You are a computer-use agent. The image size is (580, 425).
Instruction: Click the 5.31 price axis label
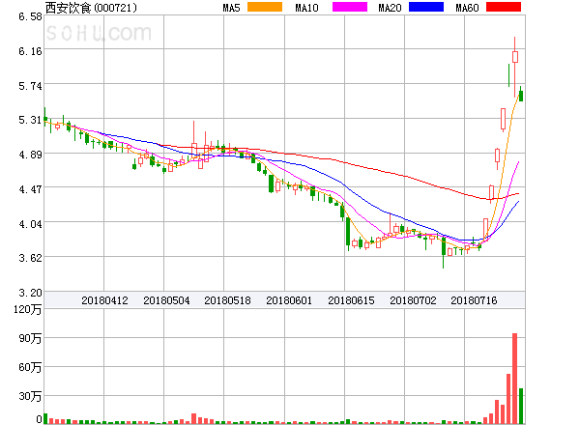click(x=30, y=120)
